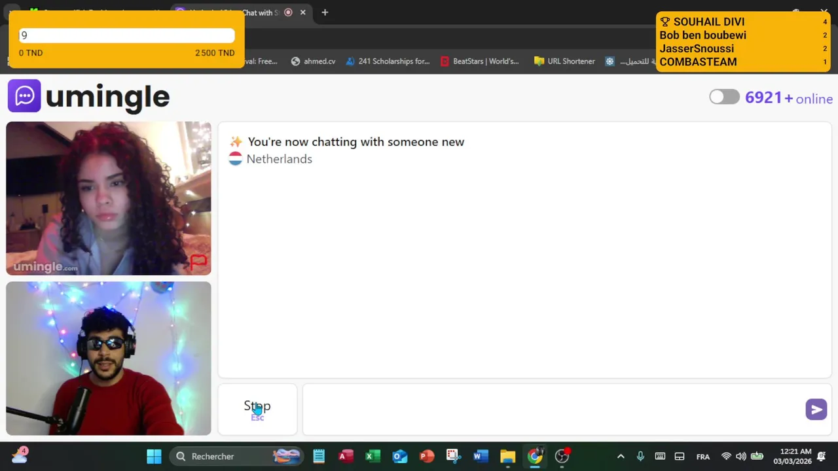
Task: Open Windows Start menu
Action: coord(154,456)
